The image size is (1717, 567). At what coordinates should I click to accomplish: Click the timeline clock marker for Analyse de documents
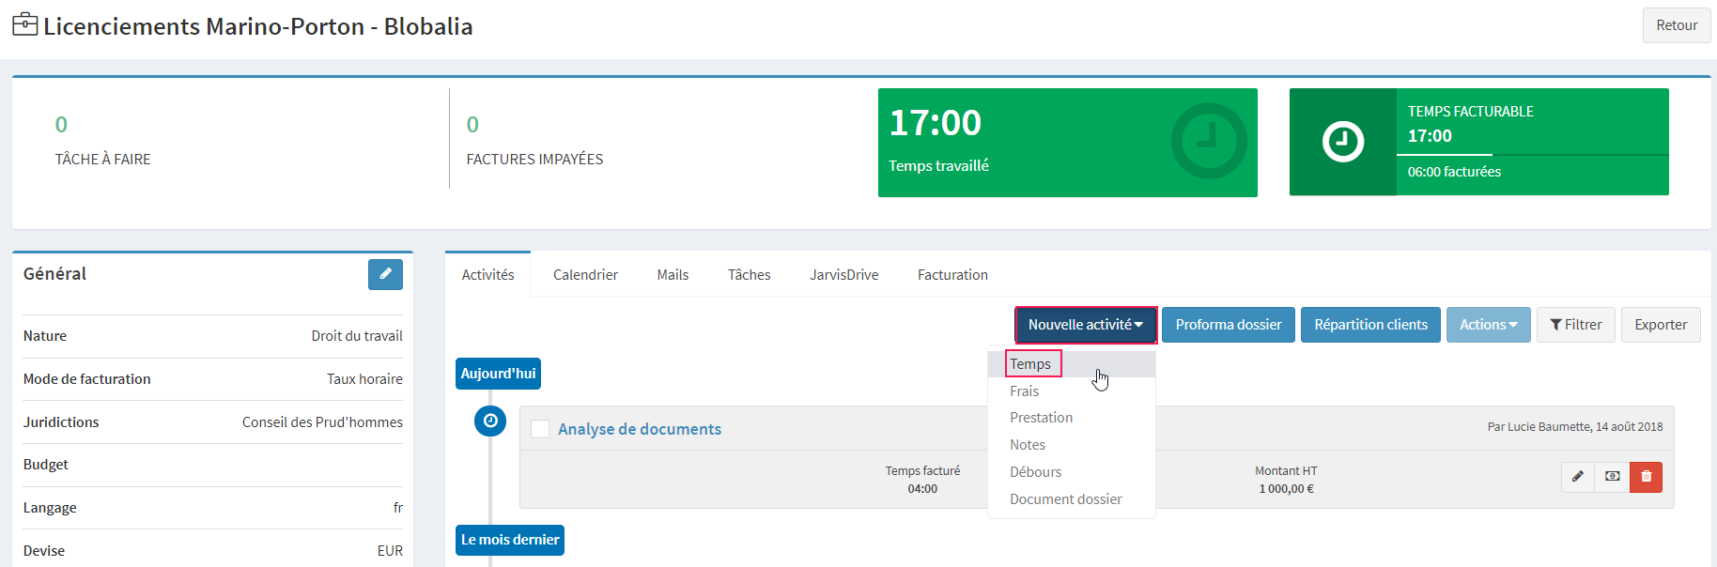coord(490,421)
